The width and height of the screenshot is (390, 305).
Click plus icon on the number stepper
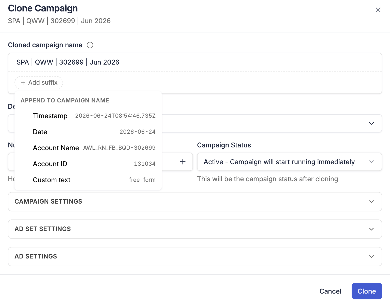point(183,162)
